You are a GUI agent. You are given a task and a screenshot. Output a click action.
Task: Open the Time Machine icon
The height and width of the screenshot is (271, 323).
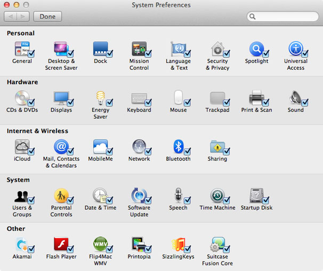click(217, 195)
